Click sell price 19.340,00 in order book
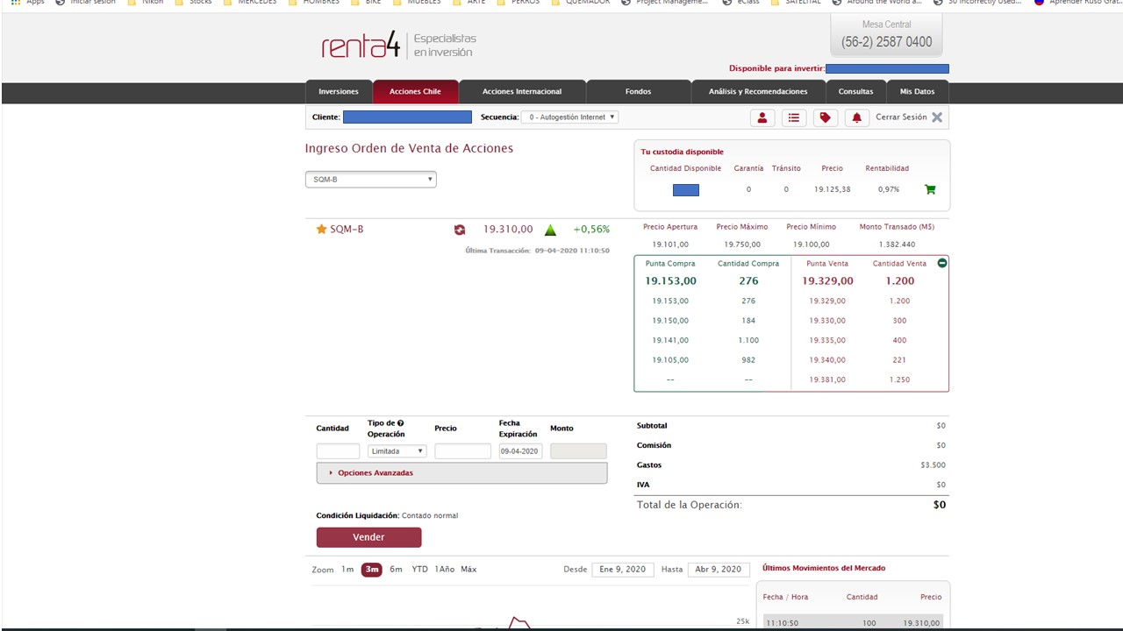Viewport: 1123px width, 631px height. tap(827, 360)
